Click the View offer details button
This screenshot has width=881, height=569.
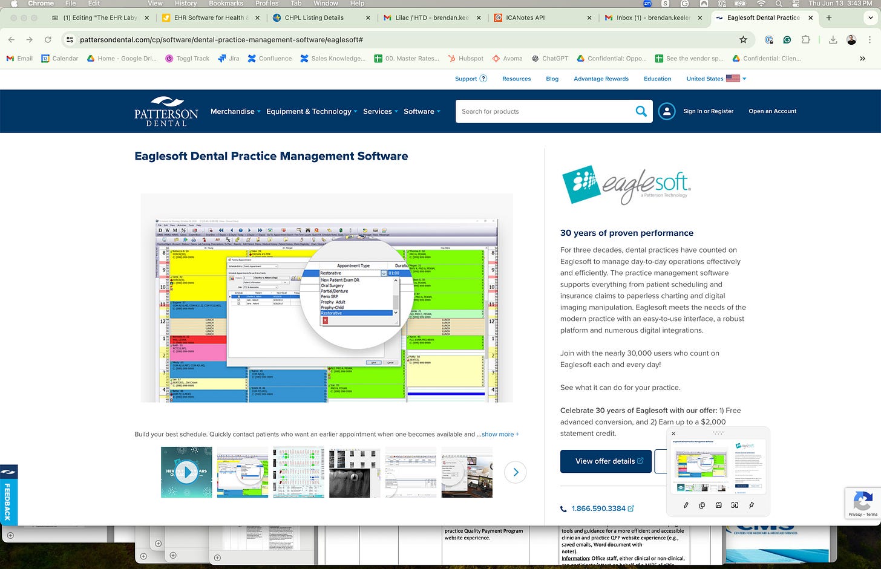tap(606, 461)
